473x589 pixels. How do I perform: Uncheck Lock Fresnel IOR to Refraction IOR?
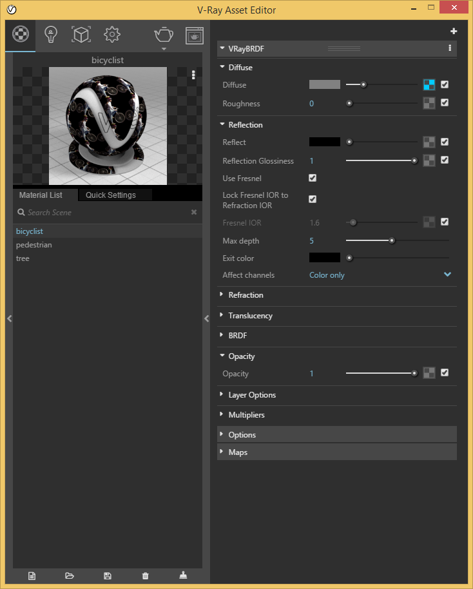point(313,199)
